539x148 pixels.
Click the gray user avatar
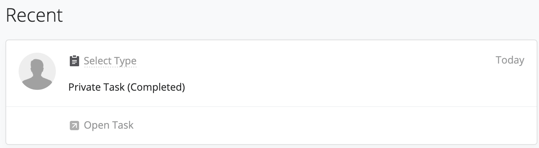point(37,71)
